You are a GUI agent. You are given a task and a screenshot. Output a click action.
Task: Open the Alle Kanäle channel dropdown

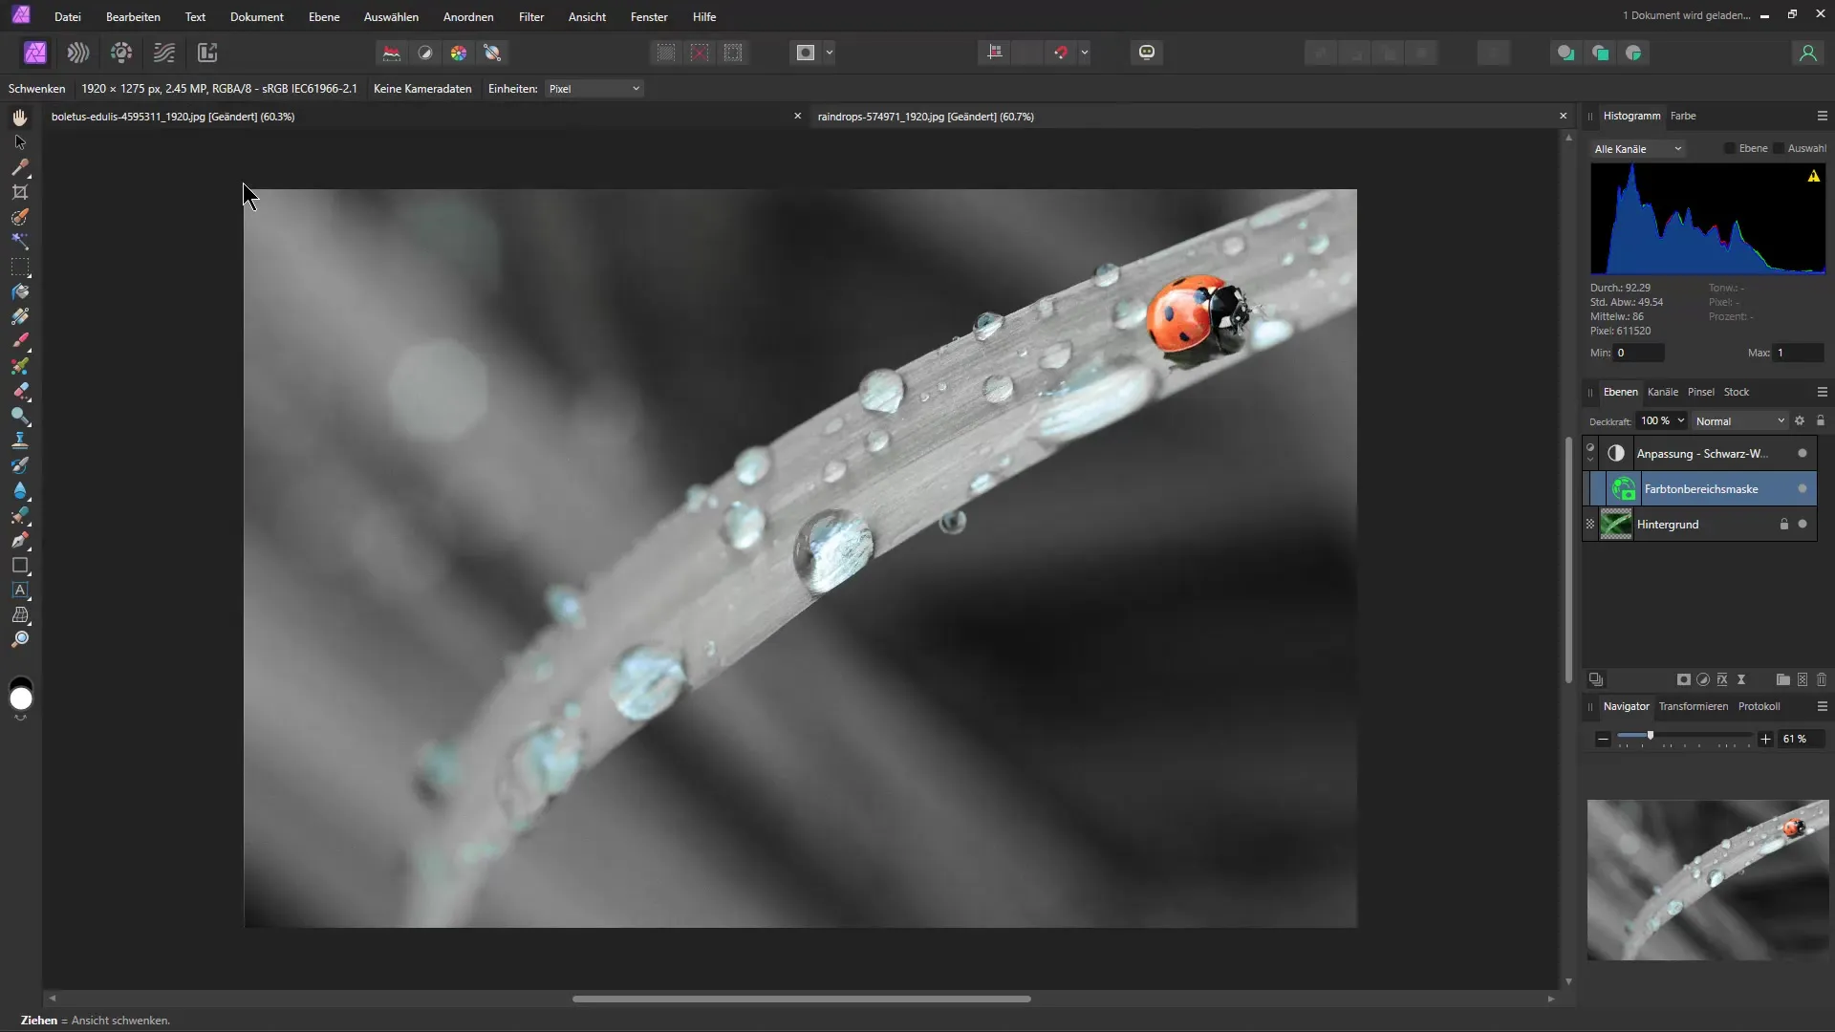[1638, 149]
